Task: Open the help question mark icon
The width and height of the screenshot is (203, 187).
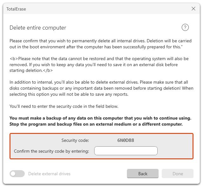Action: click(x=185, y=28)
